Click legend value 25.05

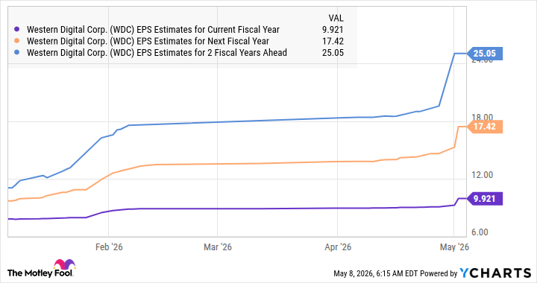(x=333, y=53)
